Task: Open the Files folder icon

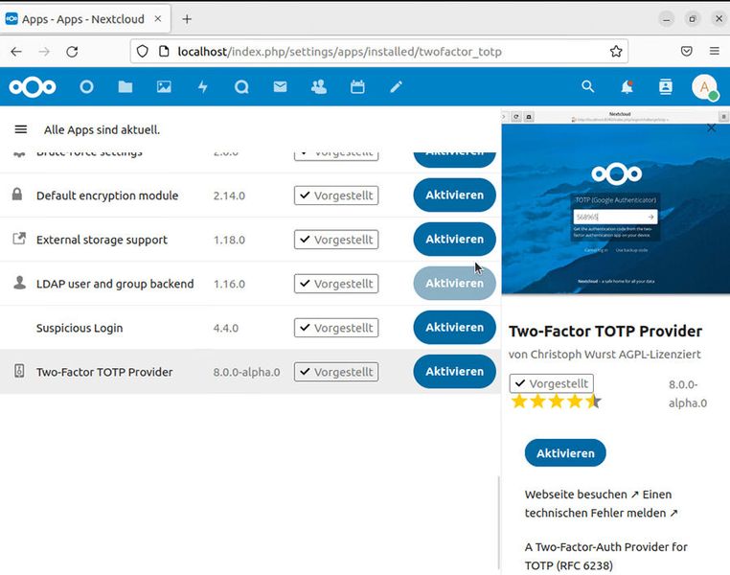Action: point(125,87)
